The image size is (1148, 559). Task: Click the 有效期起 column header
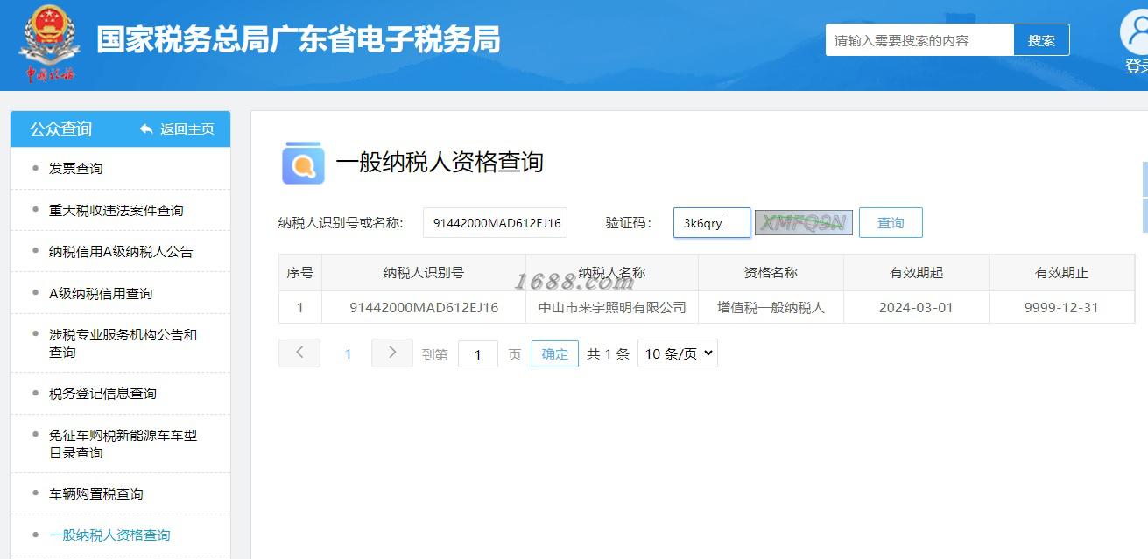pos(916,273)
